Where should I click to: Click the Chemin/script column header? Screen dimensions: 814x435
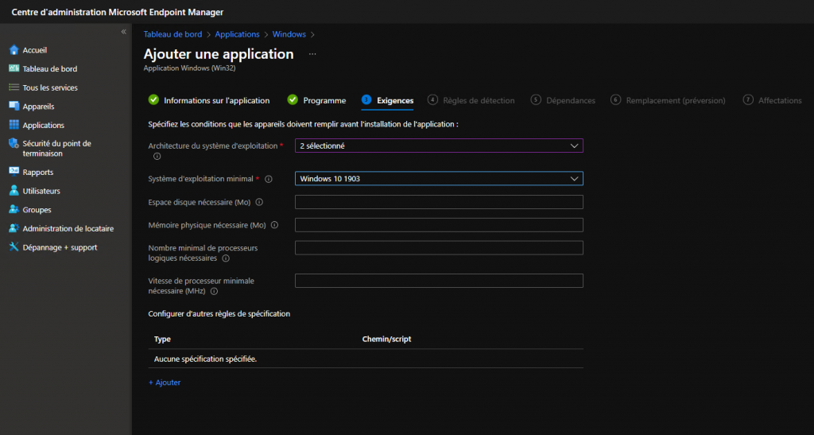click(387, 339)
